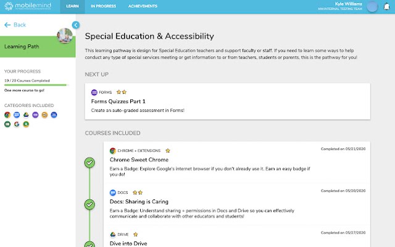Click the MobileMind logo

click(x=28, y=6)
